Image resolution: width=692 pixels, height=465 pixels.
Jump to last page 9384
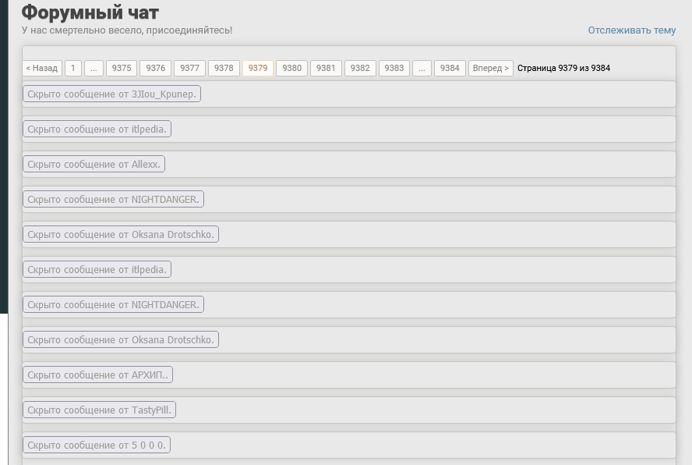coord(450,68)
